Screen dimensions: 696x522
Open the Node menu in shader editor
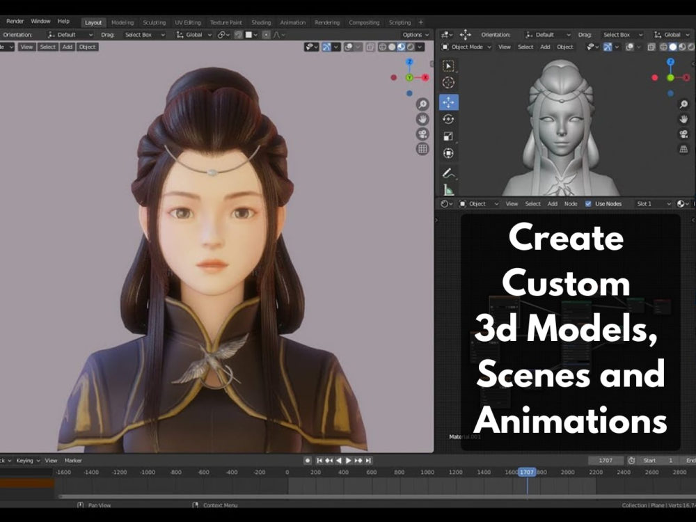point(571,204)
